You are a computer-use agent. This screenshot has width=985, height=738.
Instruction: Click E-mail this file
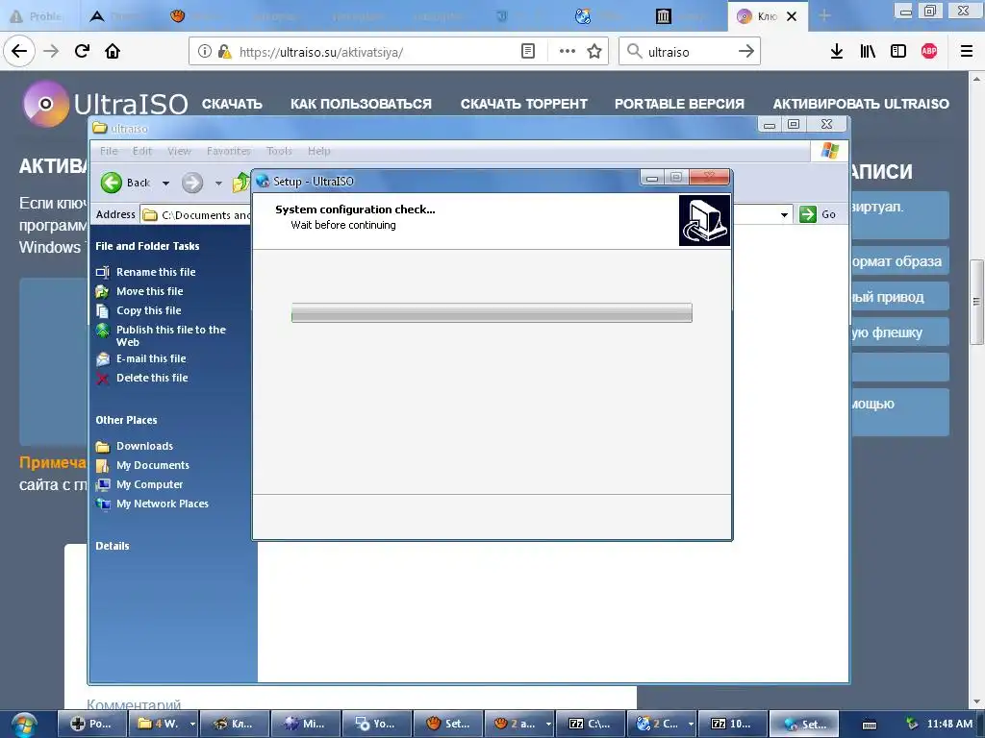tap(151, 359)
